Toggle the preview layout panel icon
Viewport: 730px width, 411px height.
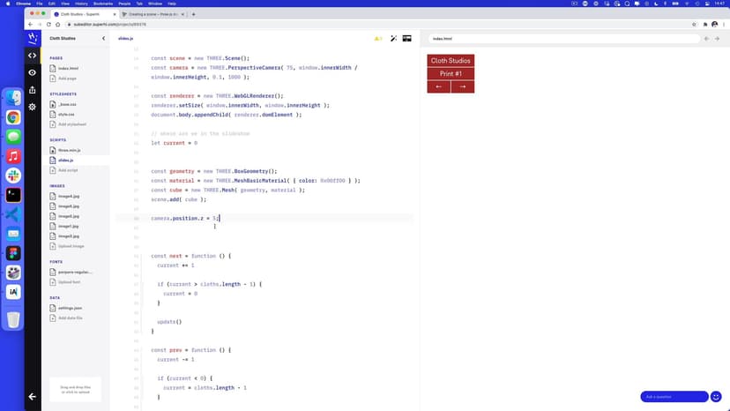coord(407,39)
